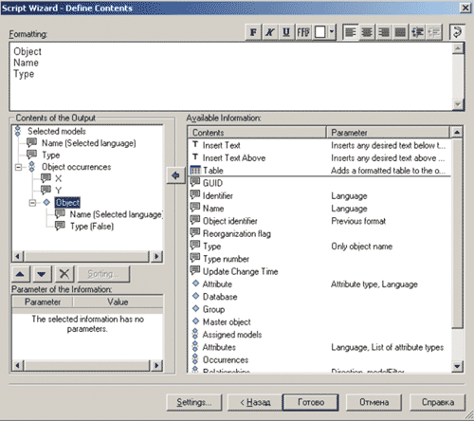Open help with Справка button

point(438,402)
